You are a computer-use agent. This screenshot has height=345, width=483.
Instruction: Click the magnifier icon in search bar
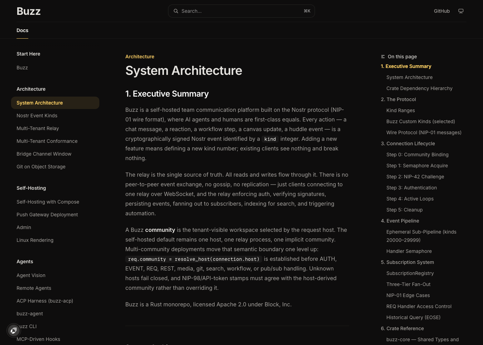[176, 11]
